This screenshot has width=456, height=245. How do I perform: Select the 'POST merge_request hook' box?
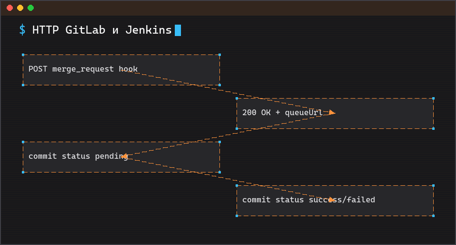click(121, 70)
